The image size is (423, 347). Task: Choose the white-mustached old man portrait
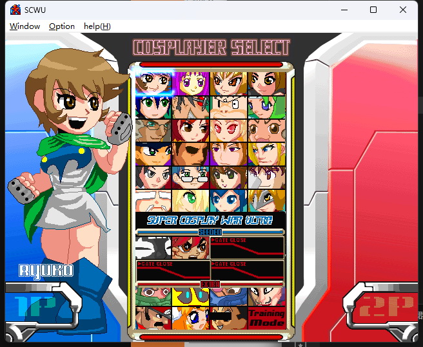click(153, 201)
